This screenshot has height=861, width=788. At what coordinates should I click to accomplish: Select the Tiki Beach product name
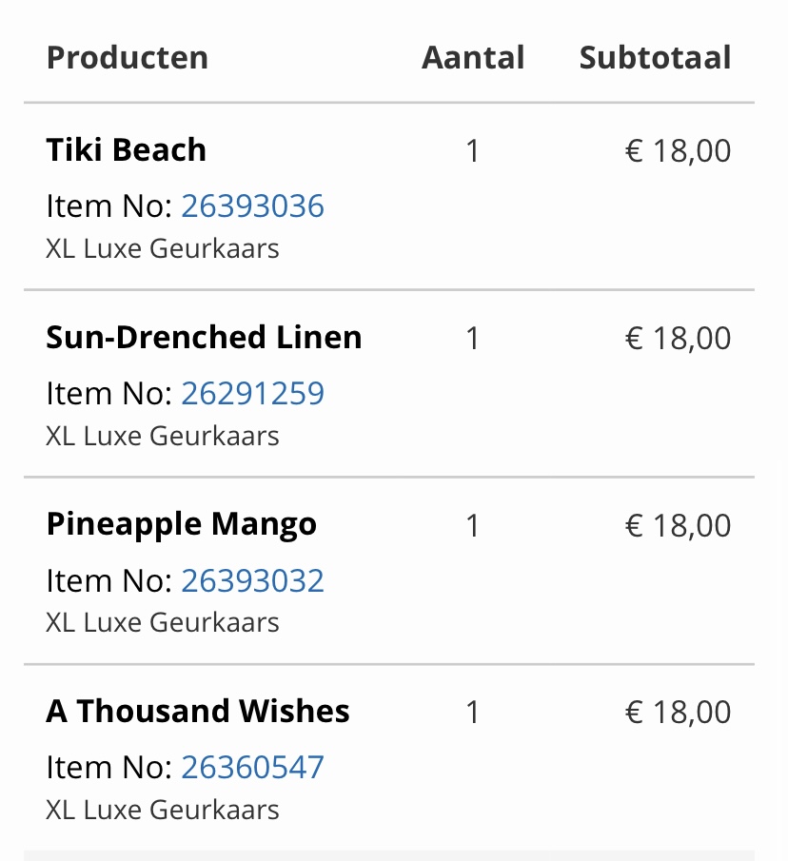(x=127, y=149)
